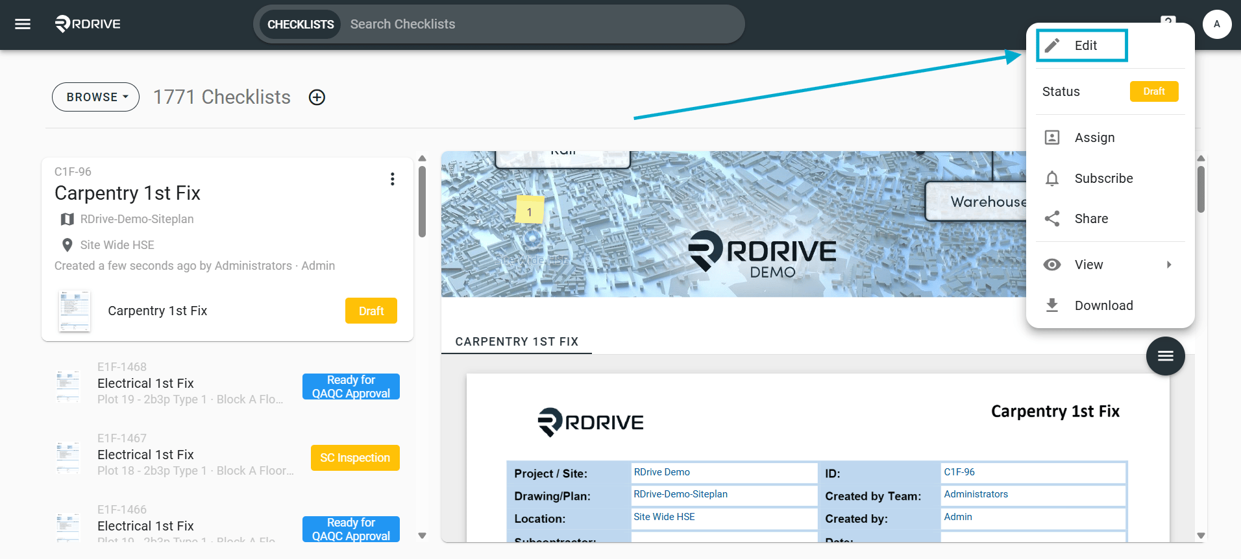This screenshot has width=1241, height=559.
Task: Click the Site Wide HSE location field in form
Action: (724, 517)
